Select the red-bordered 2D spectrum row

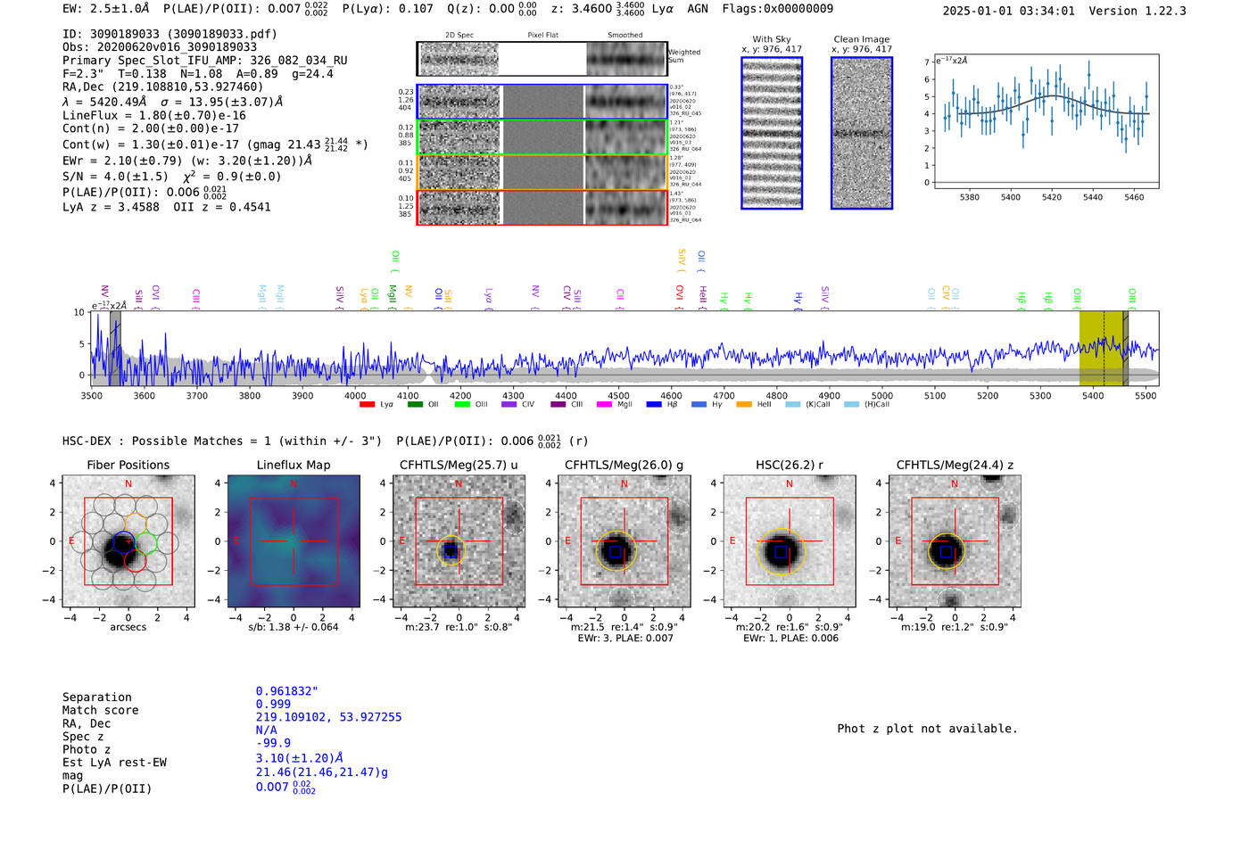tap(542, 207)
